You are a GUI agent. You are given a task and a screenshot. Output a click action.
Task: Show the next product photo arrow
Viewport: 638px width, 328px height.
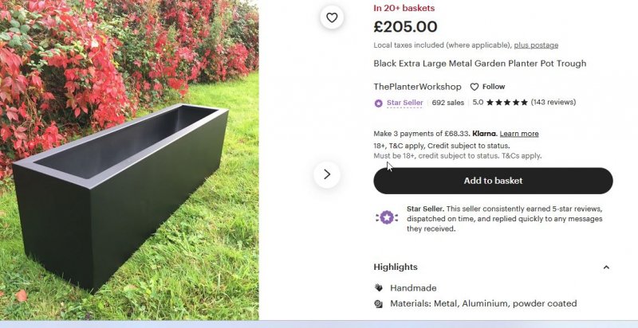click(x=327, y=174)
